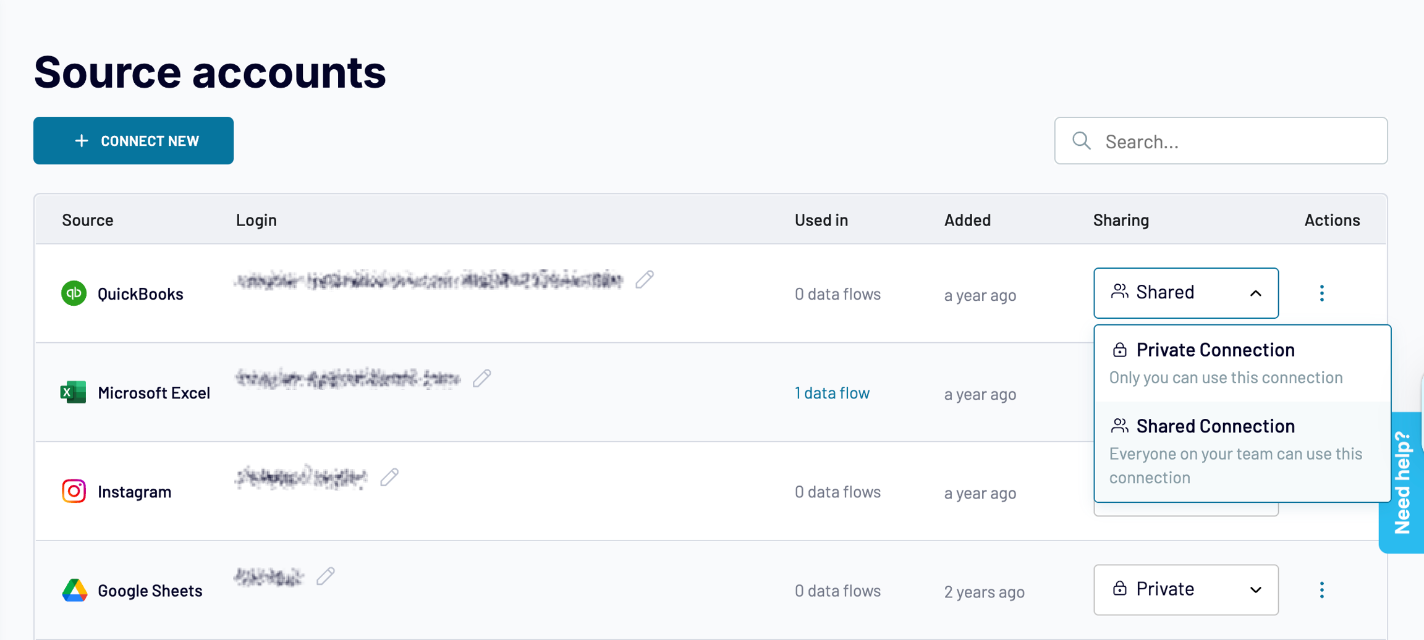Screen dimensions: 1424x640
Task: Open the 1 data flow link
Action: click(x=832, y=393)
